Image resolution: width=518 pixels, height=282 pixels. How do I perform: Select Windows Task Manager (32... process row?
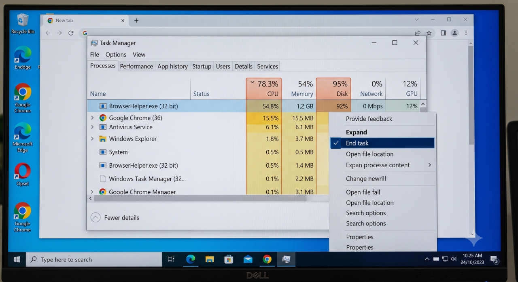tap(208, 179)
